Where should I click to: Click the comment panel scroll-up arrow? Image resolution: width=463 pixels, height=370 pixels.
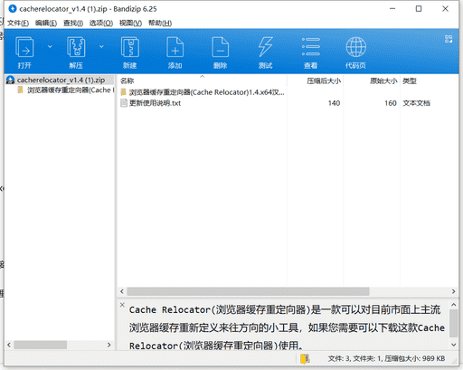454,305
